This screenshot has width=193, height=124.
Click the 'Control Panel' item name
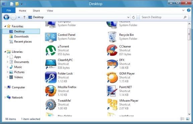pyautogui.click(x=67, y=35)
